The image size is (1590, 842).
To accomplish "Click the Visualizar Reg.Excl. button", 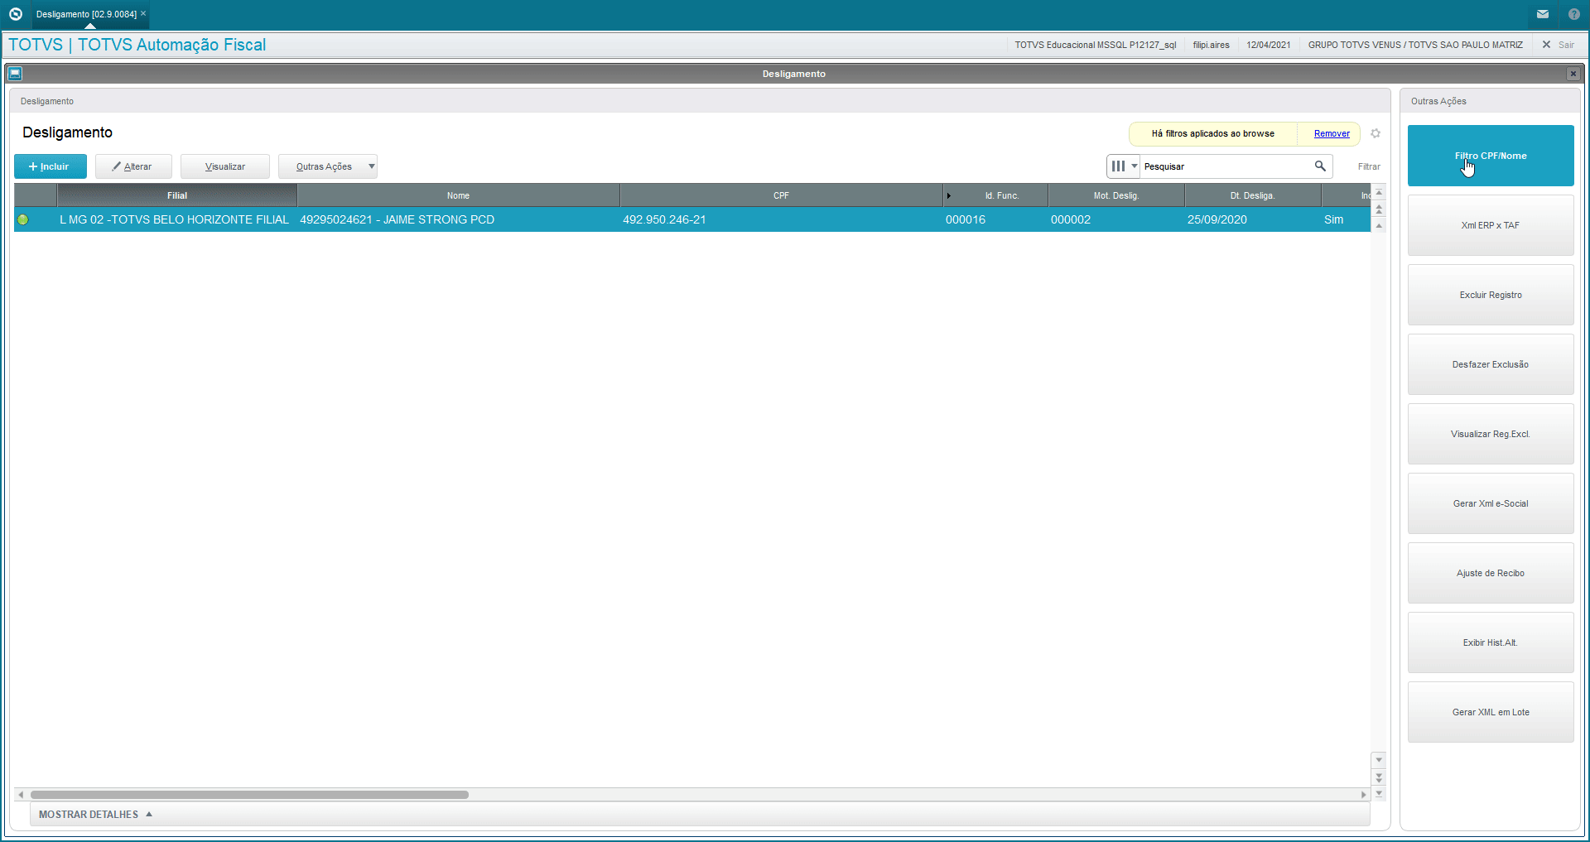I will tap(1491, 434).
